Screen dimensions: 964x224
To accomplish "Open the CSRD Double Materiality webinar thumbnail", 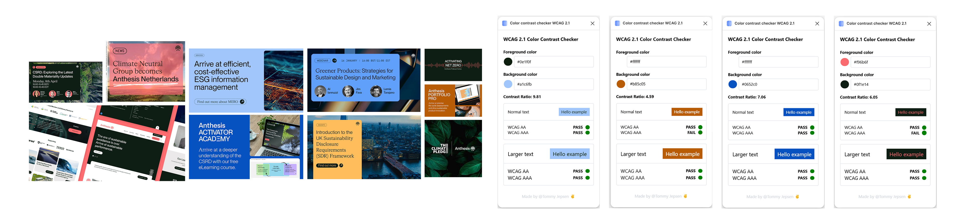I will coord(66,82).
